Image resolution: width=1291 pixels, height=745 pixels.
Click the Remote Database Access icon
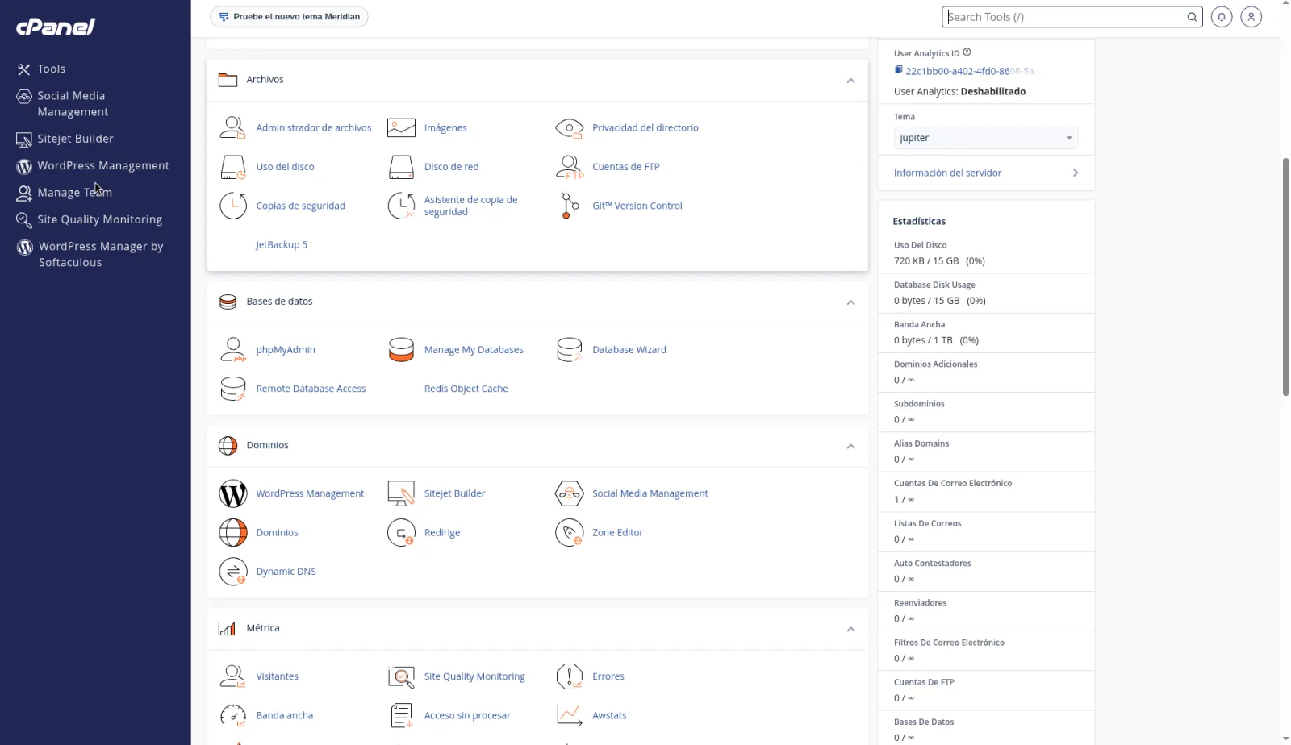(x=233, y=389)
